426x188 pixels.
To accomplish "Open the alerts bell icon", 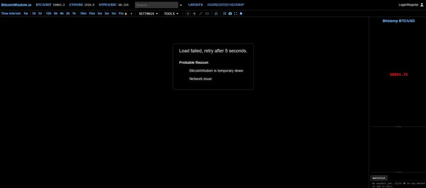I will point(241,13).
